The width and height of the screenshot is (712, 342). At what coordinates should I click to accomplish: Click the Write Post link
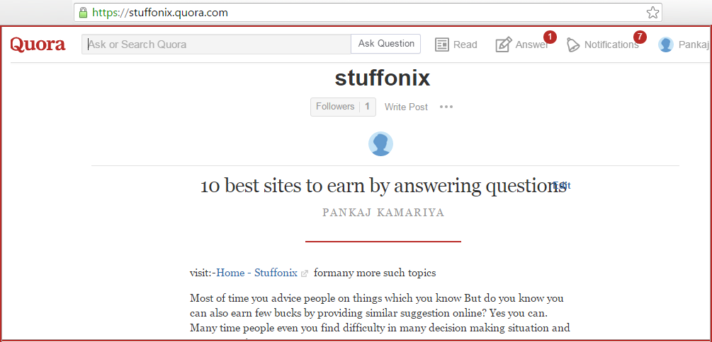[x=406, y=107]
